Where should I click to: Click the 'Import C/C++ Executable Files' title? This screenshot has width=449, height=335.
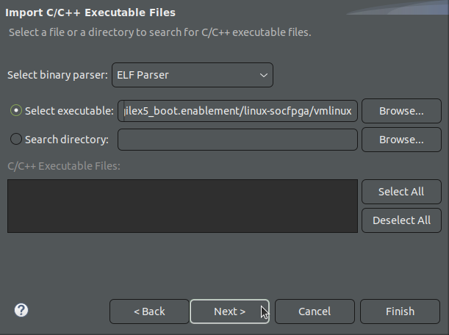[90, 12]
